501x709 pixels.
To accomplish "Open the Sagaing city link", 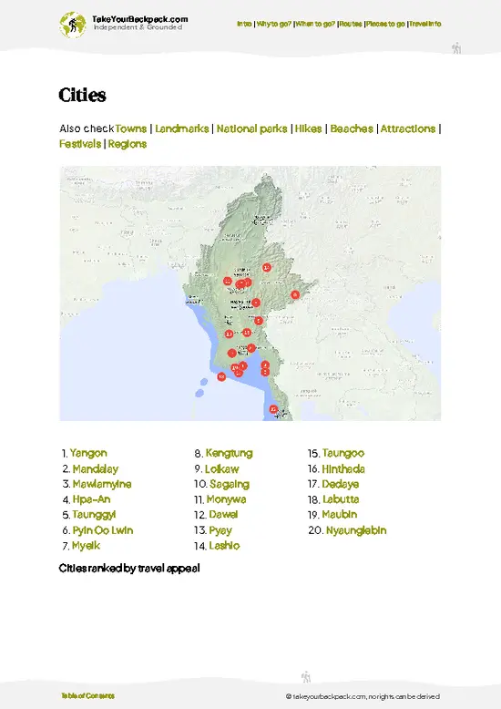I will (230, 484).
